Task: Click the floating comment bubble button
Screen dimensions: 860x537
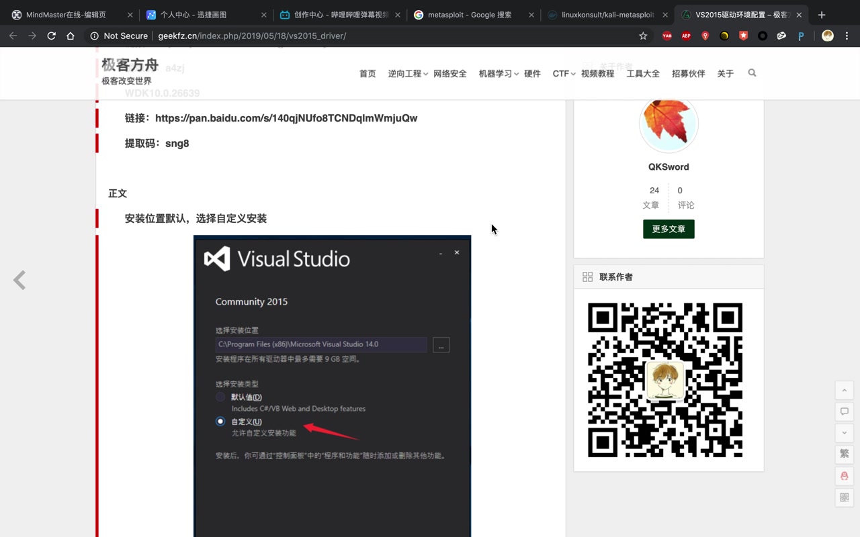Action: point(845,411)
